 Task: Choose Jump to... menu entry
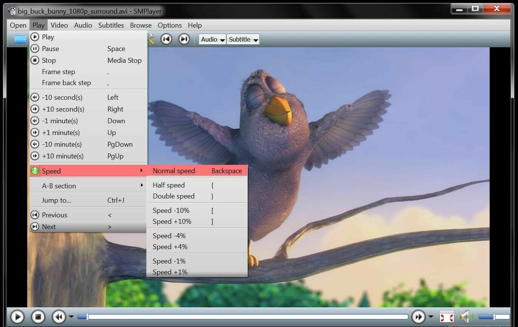click(x=88, y=200)
